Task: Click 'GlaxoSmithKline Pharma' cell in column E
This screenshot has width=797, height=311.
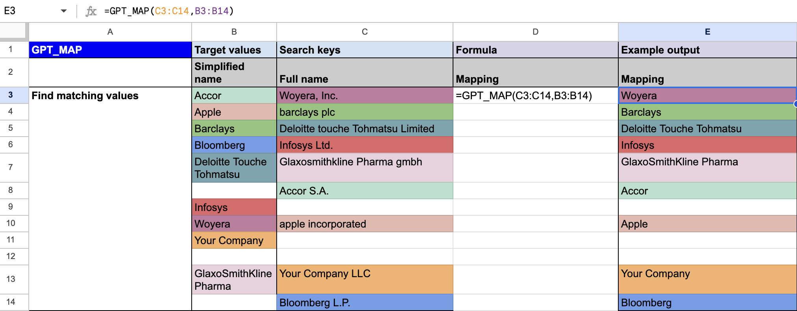Action: point(708,168)
